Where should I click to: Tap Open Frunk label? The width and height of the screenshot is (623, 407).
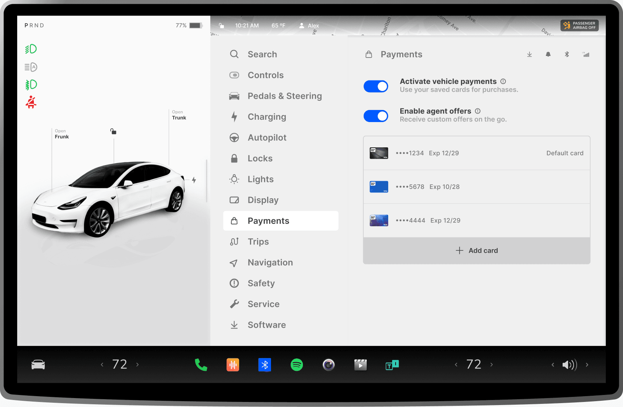(x=62, y=134)
